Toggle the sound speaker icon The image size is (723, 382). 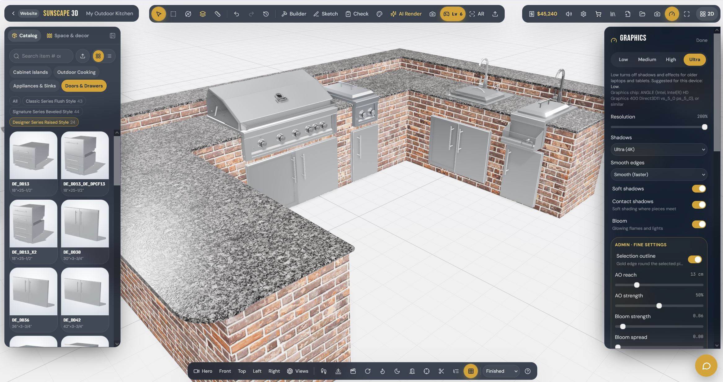click(x=569, y=14)
